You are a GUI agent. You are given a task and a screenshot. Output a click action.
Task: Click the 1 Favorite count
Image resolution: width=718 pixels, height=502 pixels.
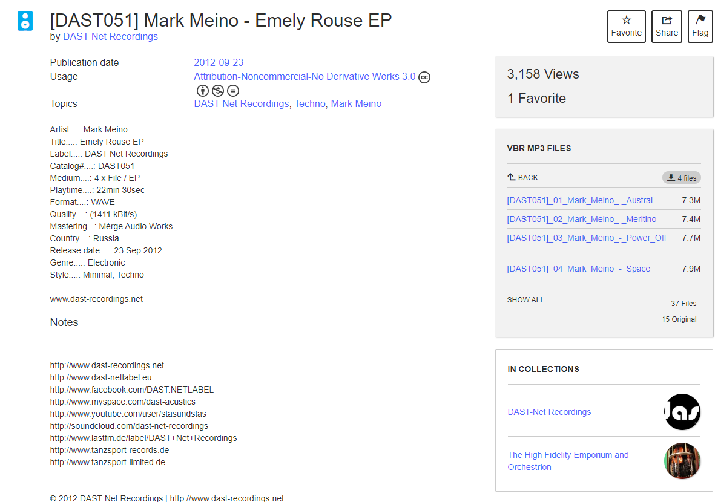[x=536, y=99]
